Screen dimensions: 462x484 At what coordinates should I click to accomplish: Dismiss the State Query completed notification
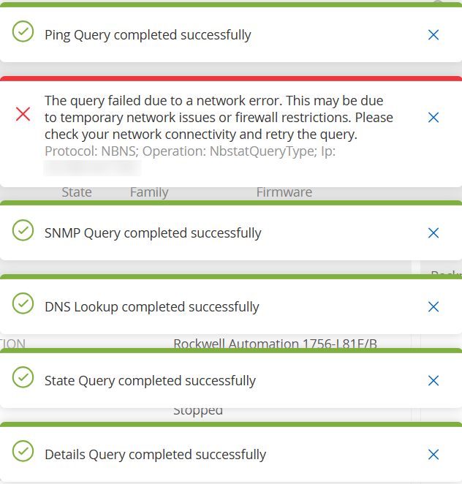(433, 381)
